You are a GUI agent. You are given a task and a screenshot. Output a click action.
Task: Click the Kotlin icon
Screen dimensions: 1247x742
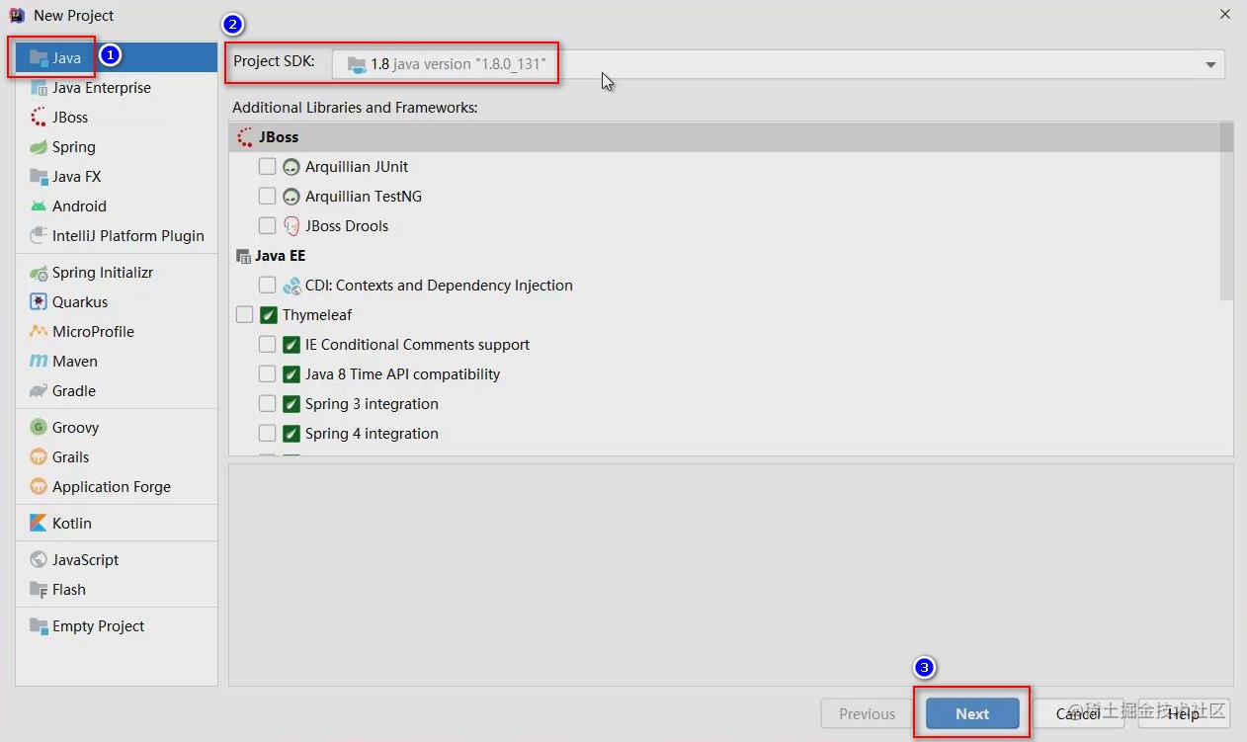39,524
